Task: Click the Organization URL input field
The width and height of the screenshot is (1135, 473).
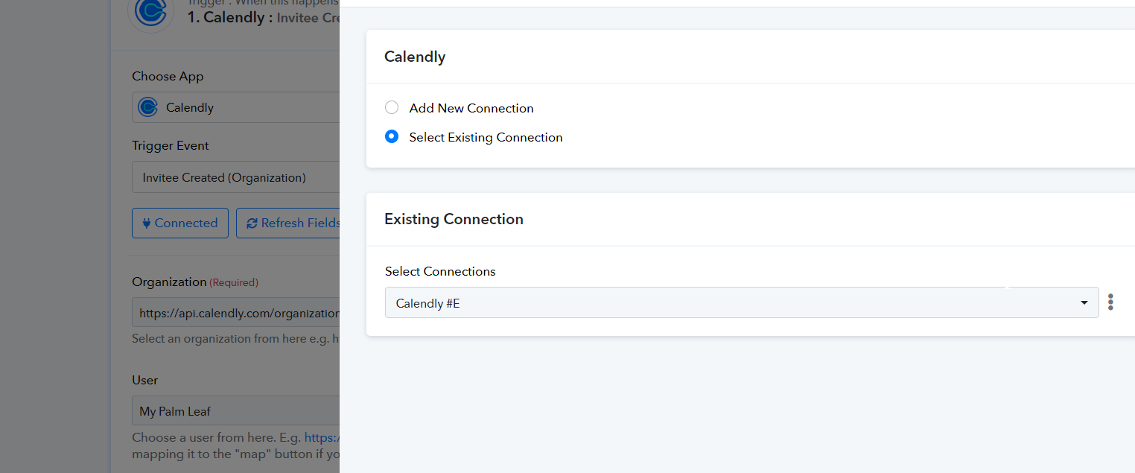Action: [235, 314]
